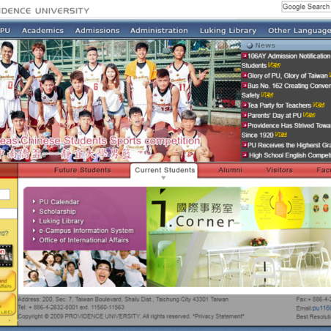Click New badge after Since 1920
331x331 pixels.
click(281, 135)
